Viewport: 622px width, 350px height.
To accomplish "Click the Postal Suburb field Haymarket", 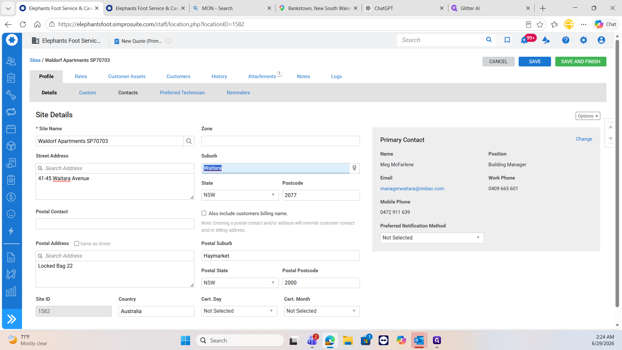I will click(x=280, y=256).
